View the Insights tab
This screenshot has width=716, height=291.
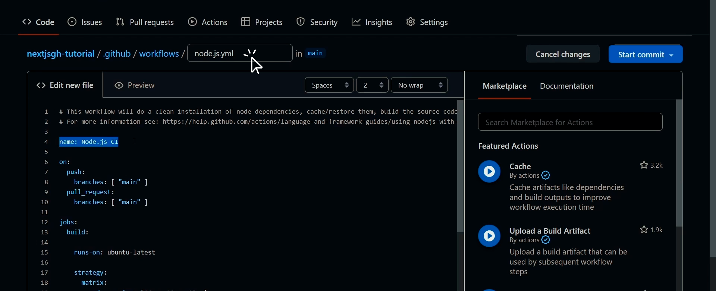tap(372, 22)
